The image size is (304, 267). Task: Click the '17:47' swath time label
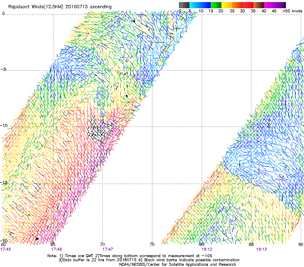point(108,249)
